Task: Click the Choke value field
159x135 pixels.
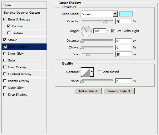Action: [x=123, y=47]
